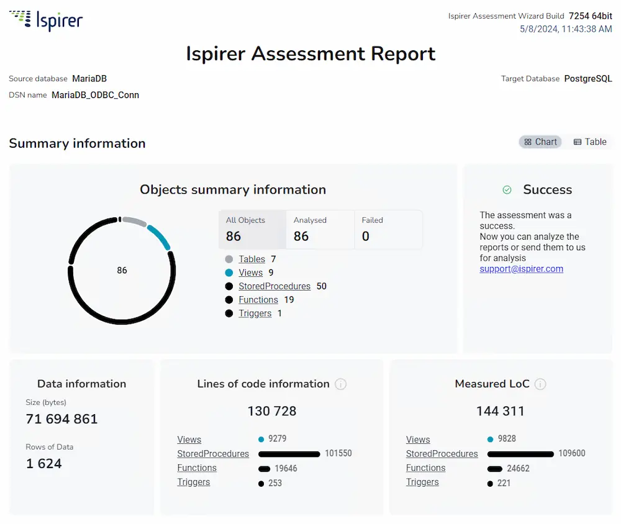Click the MariaDB source database value
Image resolution: width=621 pixels, height=524 pixels.
point(89,79)
